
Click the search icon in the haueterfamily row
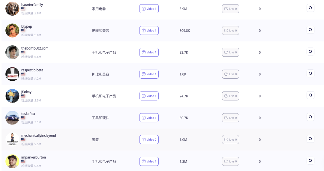point(310,8)
